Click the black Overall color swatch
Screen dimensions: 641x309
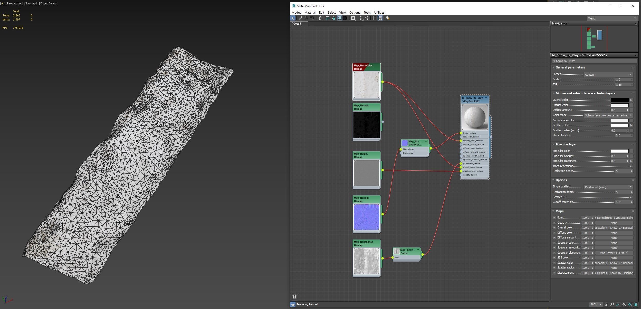click(x=619, y=100)
